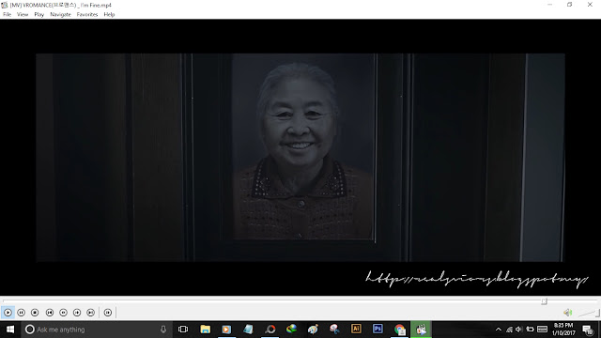601x338 pixels.
Task: Step forward one frame
Action: 108,313
